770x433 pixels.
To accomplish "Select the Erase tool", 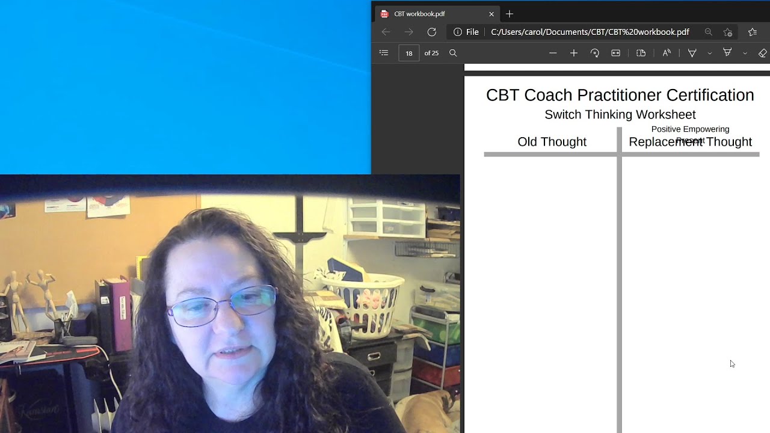I will pyautogui.click(x=763, y=53).
